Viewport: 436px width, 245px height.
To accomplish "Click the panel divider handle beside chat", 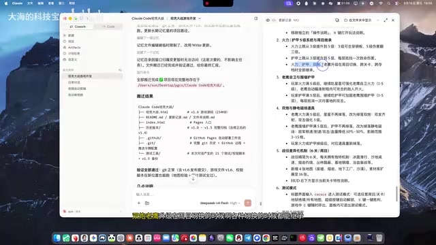I will point(260,203).
